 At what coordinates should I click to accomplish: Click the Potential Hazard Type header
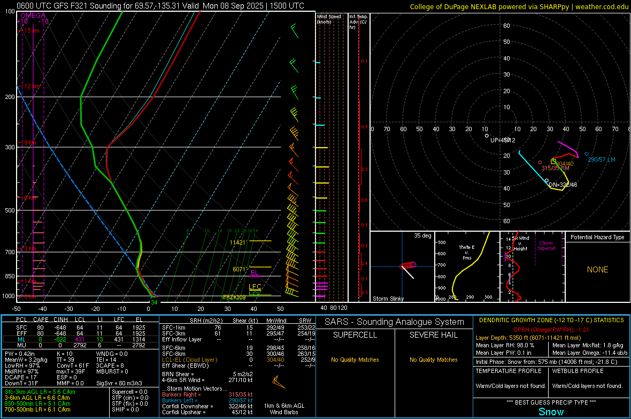pyautogui.click(x=597, y=237)
